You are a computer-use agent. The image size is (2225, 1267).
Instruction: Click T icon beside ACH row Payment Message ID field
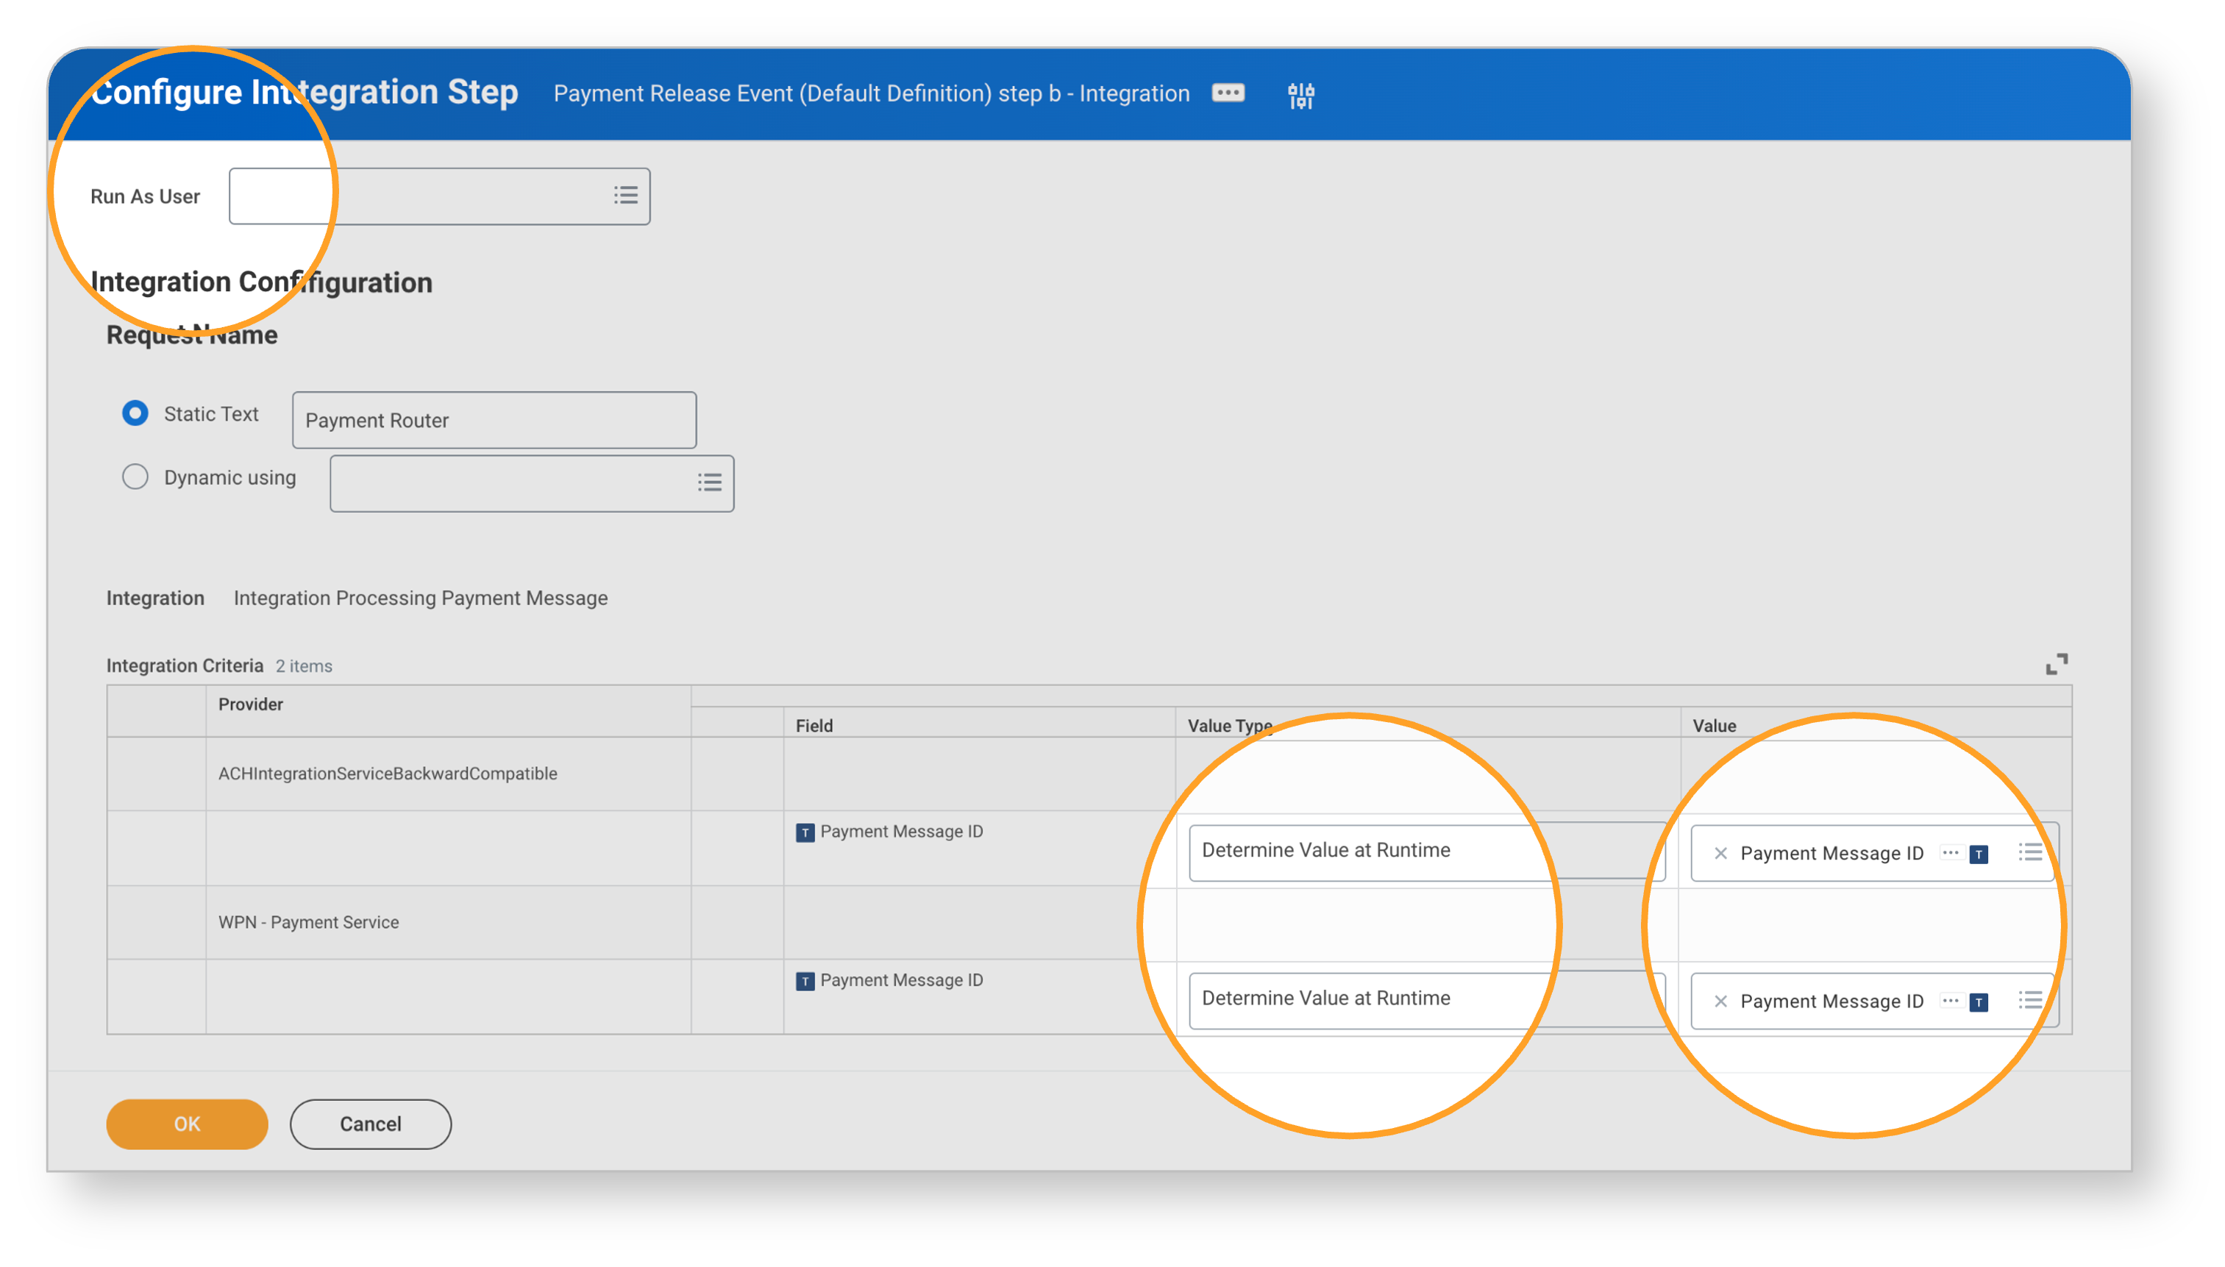point(805,832)
